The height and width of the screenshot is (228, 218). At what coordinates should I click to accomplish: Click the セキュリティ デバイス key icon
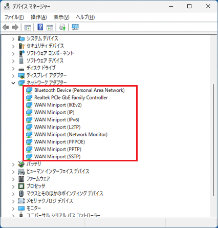click(x=21, y=46)
